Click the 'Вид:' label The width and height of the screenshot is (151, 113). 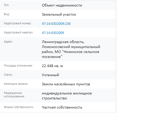[7, 14]
